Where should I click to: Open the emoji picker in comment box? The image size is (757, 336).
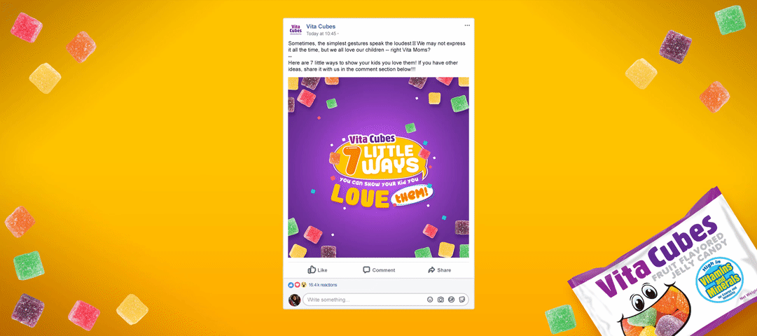point(430,300)
